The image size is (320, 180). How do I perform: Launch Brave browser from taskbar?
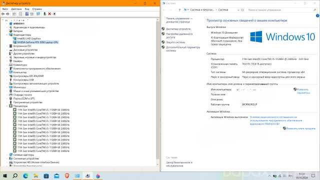(67, 175)
